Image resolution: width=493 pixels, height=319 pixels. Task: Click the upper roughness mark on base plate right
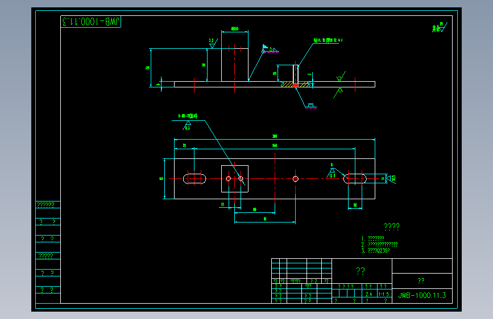click(x=340, y=77)
